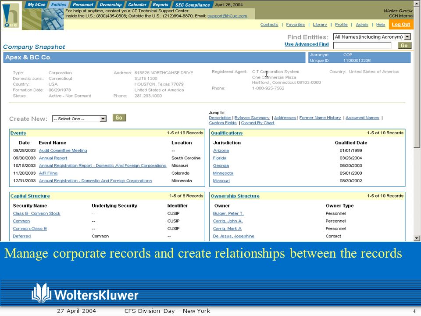Open Annual Registration Report - Domestic And Foreign Corporations

point(103,165)
